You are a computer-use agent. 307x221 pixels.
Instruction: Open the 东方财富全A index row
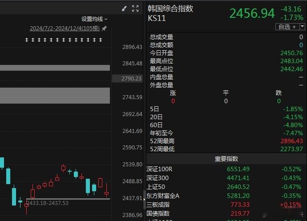226,196
